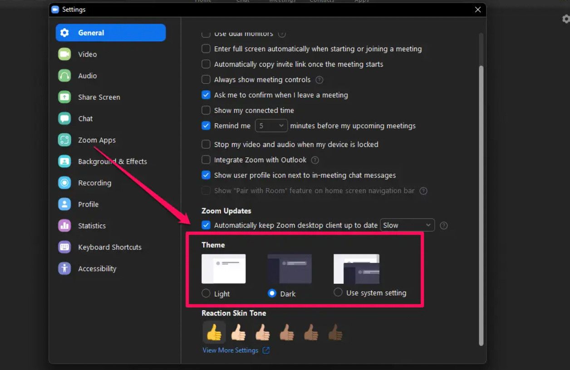The image size is (570, 370).
Task: Click the Zoom Updates section heading
Action: (226, 211)
